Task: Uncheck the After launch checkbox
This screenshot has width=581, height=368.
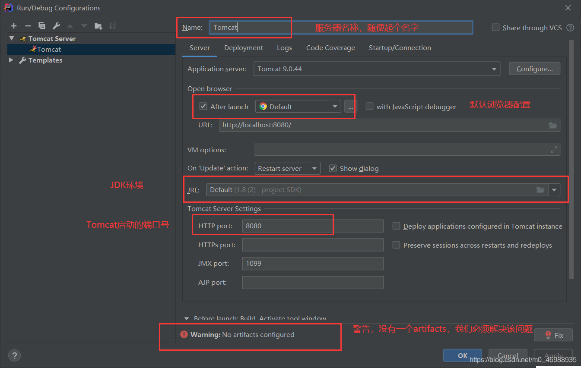Action: [x=203, y=107]
